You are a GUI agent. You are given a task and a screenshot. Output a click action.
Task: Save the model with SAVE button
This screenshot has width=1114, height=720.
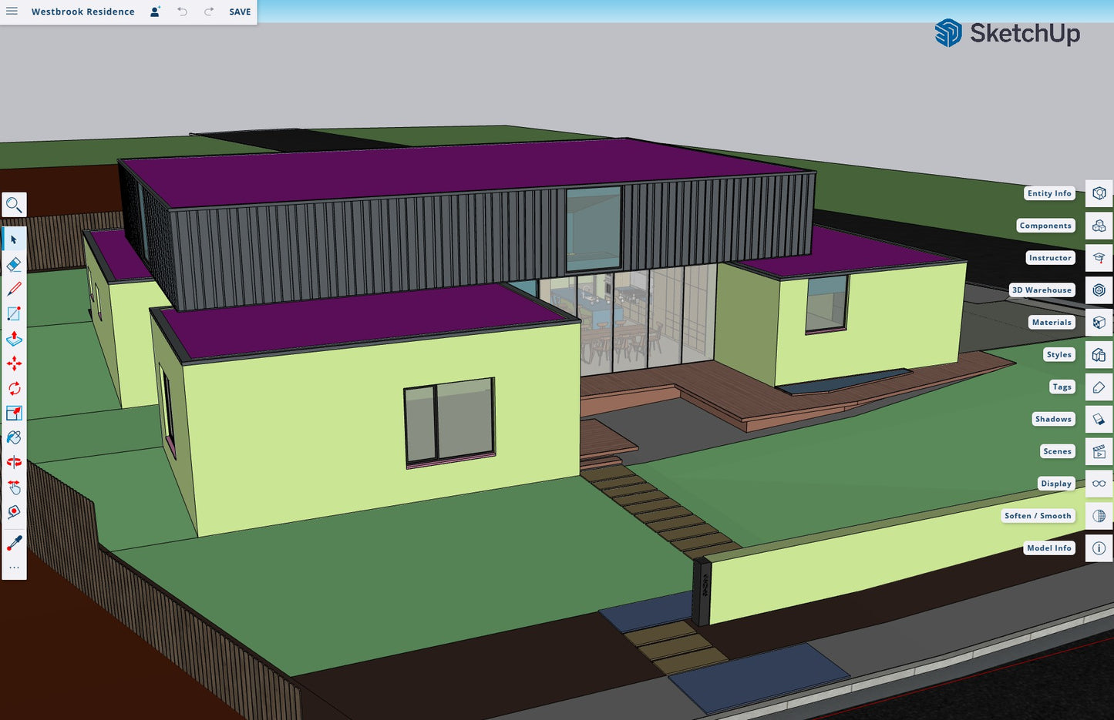(240, 12)
